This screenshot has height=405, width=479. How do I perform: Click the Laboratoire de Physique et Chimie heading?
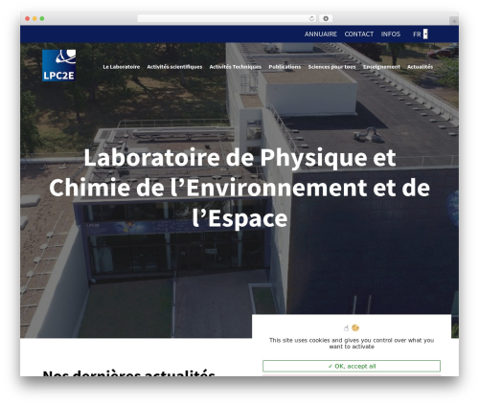239,188
